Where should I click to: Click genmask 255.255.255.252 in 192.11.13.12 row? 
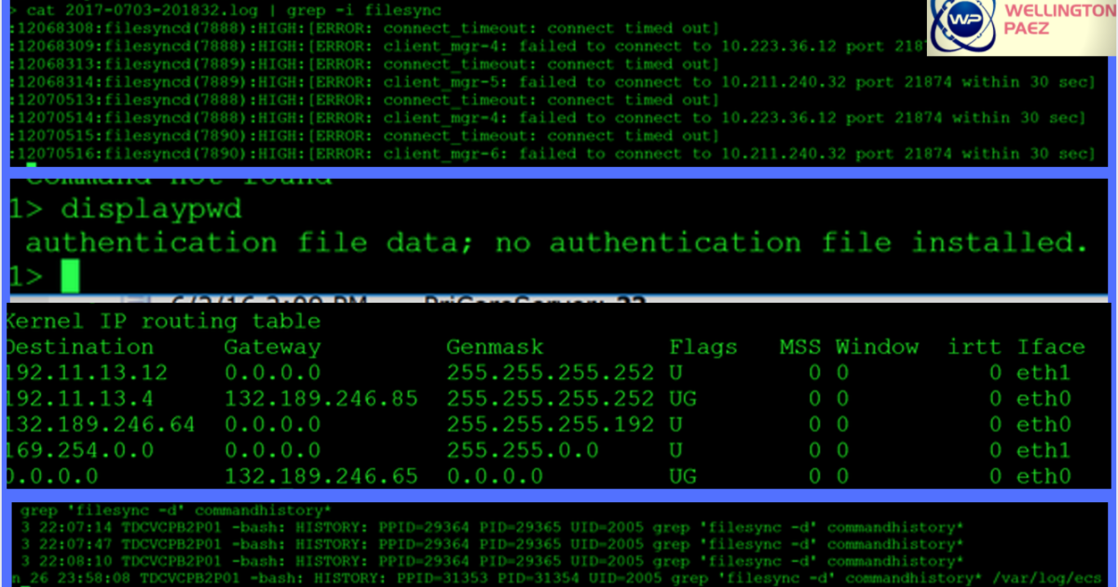pyautogui.click(x=551, y=373)
